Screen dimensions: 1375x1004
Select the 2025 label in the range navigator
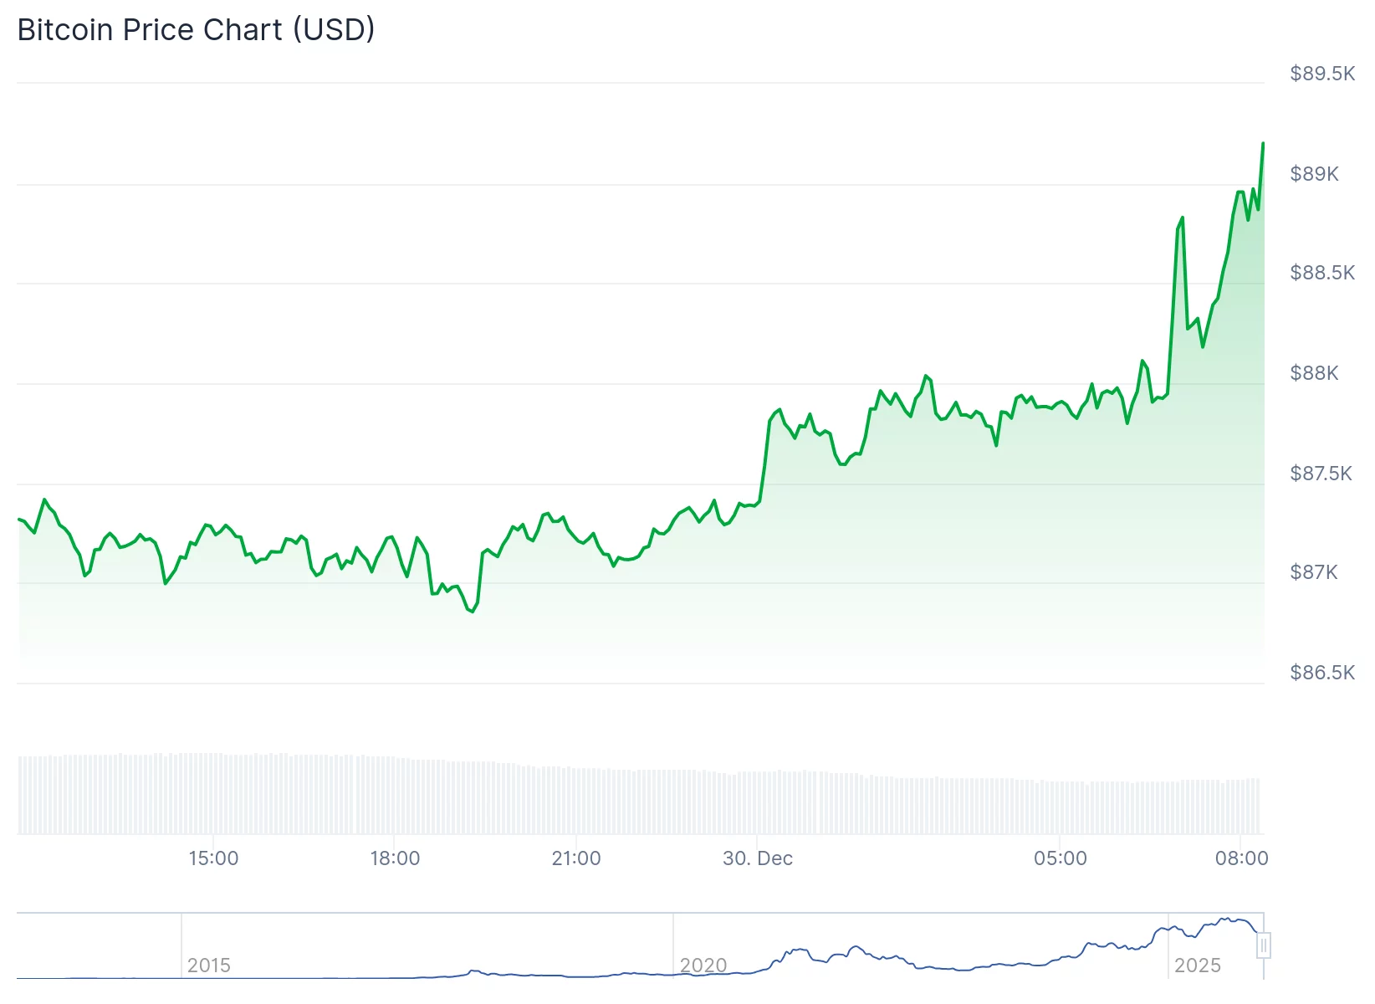point(1199,965)
